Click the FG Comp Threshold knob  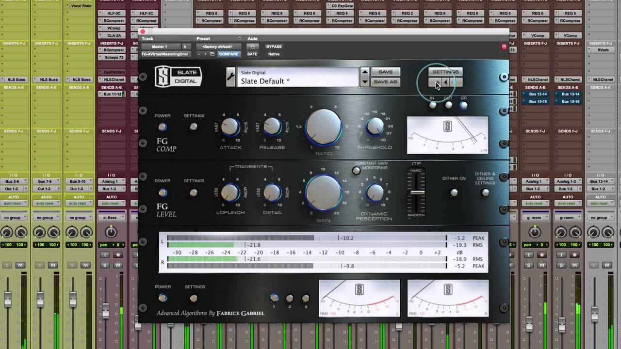pos(375,127)
